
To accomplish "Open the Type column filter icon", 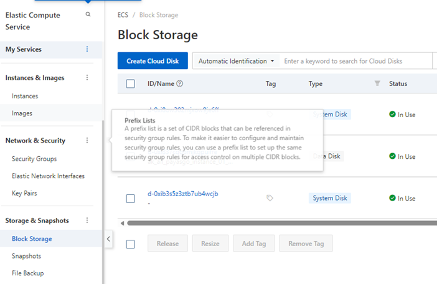I will 377,83.
